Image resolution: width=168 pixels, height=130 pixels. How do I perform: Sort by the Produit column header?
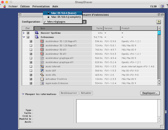pyautogui.click(x=139, y=28)
